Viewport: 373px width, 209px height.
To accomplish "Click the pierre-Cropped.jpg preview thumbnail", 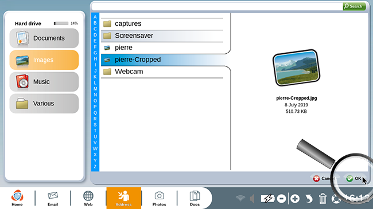I will pos(296,68).
